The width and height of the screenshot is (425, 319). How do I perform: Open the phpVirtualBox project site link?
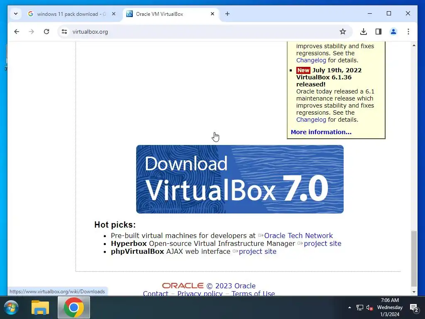(257, 251)
